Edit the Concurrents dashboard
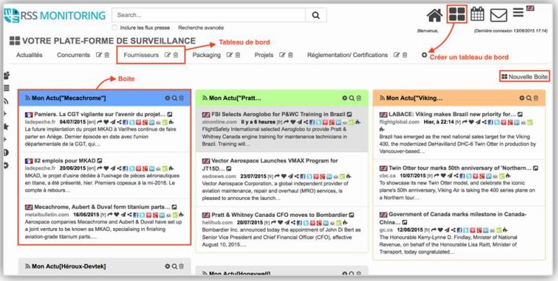This screenshot has width=558, height=281. click(x=99, y=55)
